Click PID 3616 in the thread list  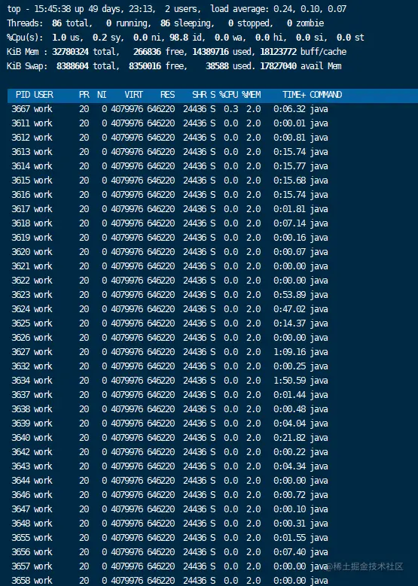(20, 195)
